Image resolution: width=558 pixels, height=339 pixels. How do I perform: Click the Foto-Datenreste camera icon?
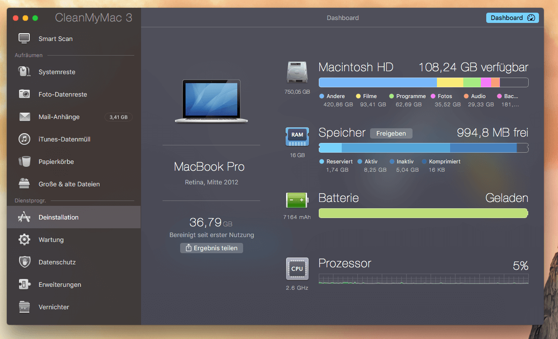(x=24, y=94)
